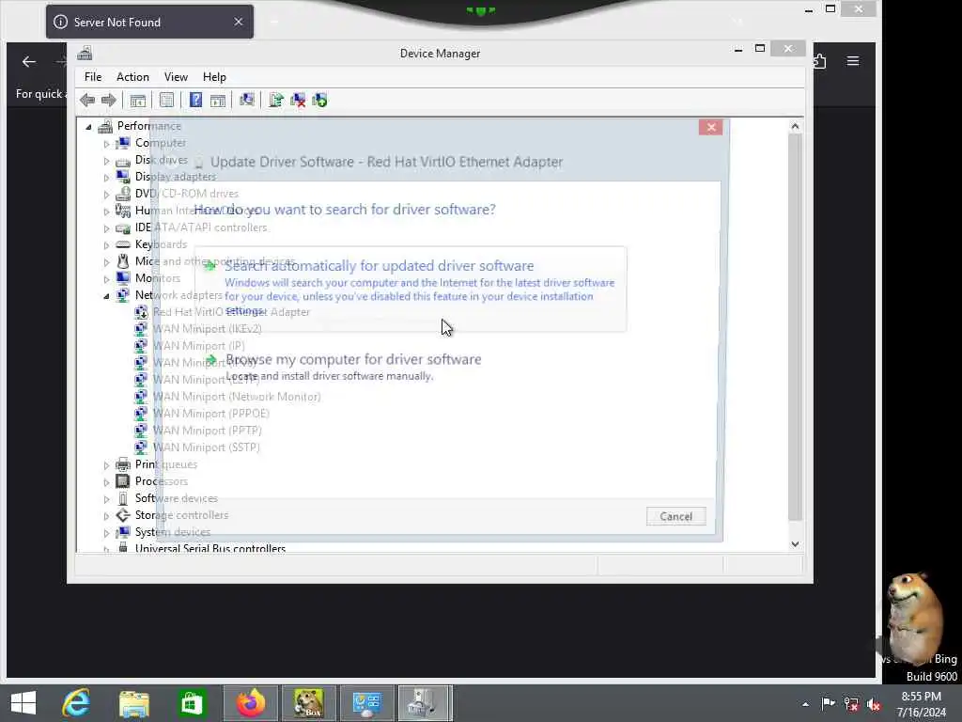Click the Device Manager title bar icon
The width and height of the screenshot is (962, 722).
(85, 54)
